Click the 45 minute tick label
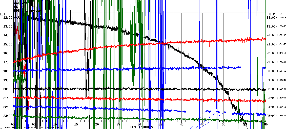Image resolution: width=286 pixels, height=131 pixels. [x=202, y=124]
